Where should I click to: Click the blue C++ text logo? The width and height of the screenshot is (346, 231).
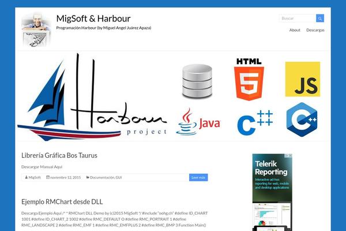[x=255, y=122]
